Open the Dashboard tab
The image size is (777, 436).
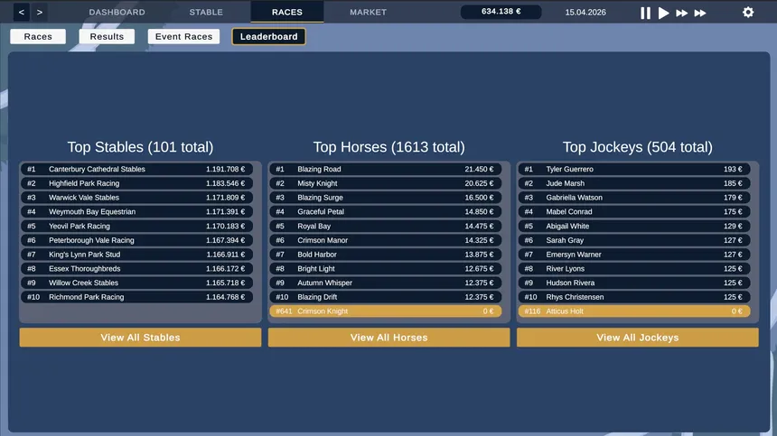point(117,12)
